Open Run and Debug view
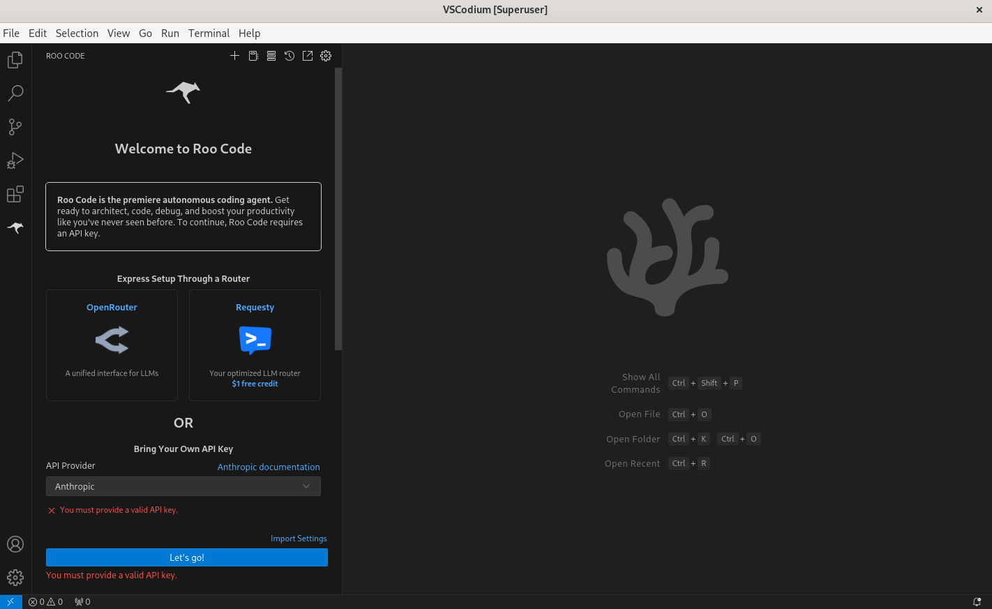The height and width of the screenshot is (609, 992). click(15, 160)
